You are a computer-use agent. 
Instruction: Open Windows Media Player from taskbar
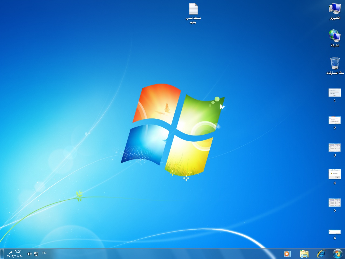click(287, 254)
